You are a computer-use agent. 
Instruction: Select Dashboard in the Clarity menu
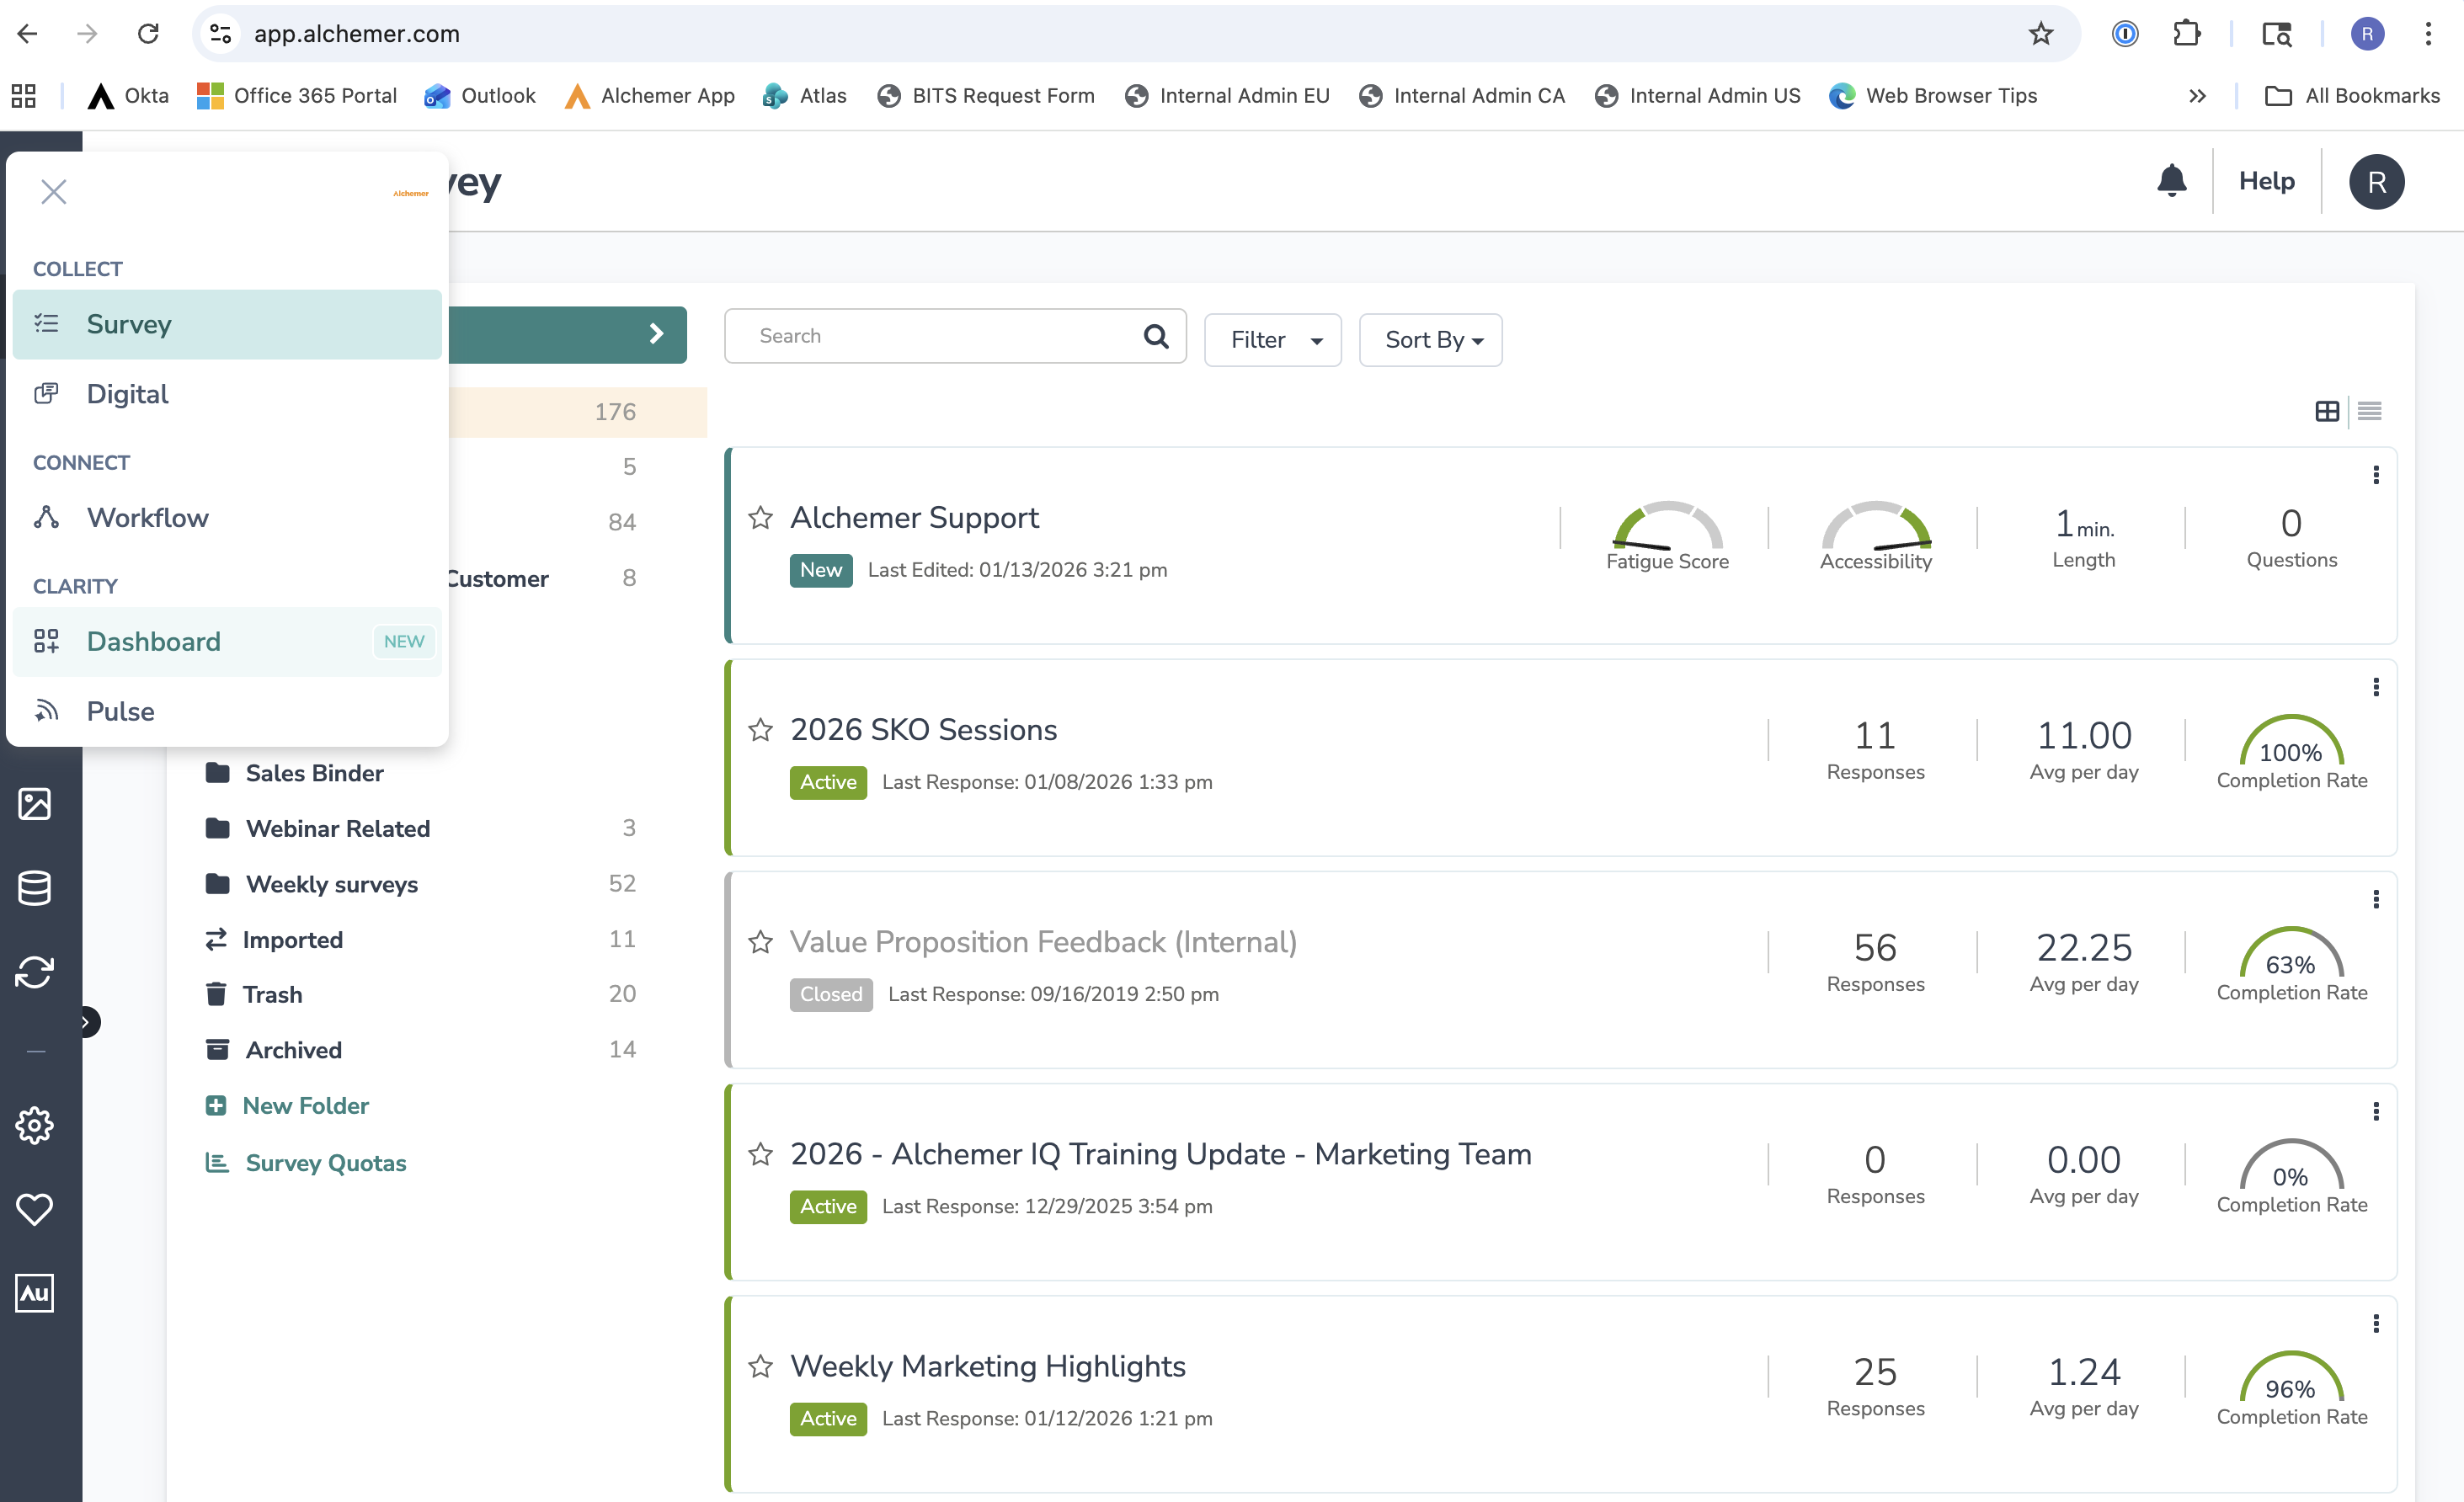click(154, 641)
